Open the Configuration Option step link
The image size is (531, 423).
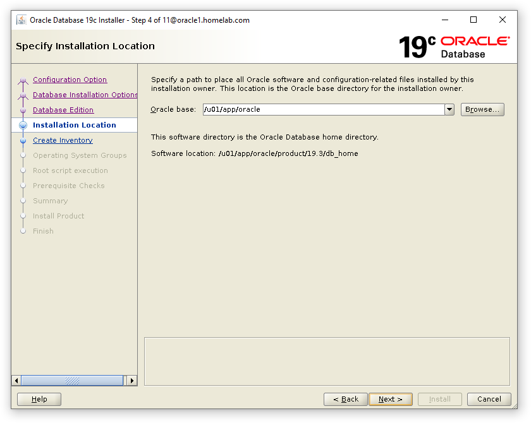(x=70, y=80)
